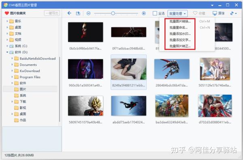This screenshot has height=160, width=243.
Task: Click the 2345看图王 app logo
Action: (x=6, y=5)
